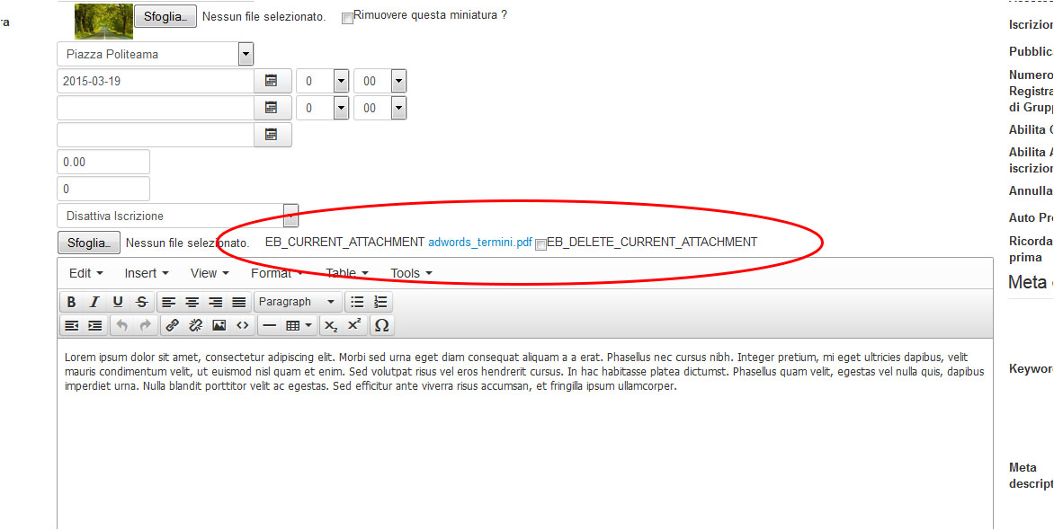1054x530 pixels.
Task: Insert a special character with the Omega icon
Action: tap(381, 325)
